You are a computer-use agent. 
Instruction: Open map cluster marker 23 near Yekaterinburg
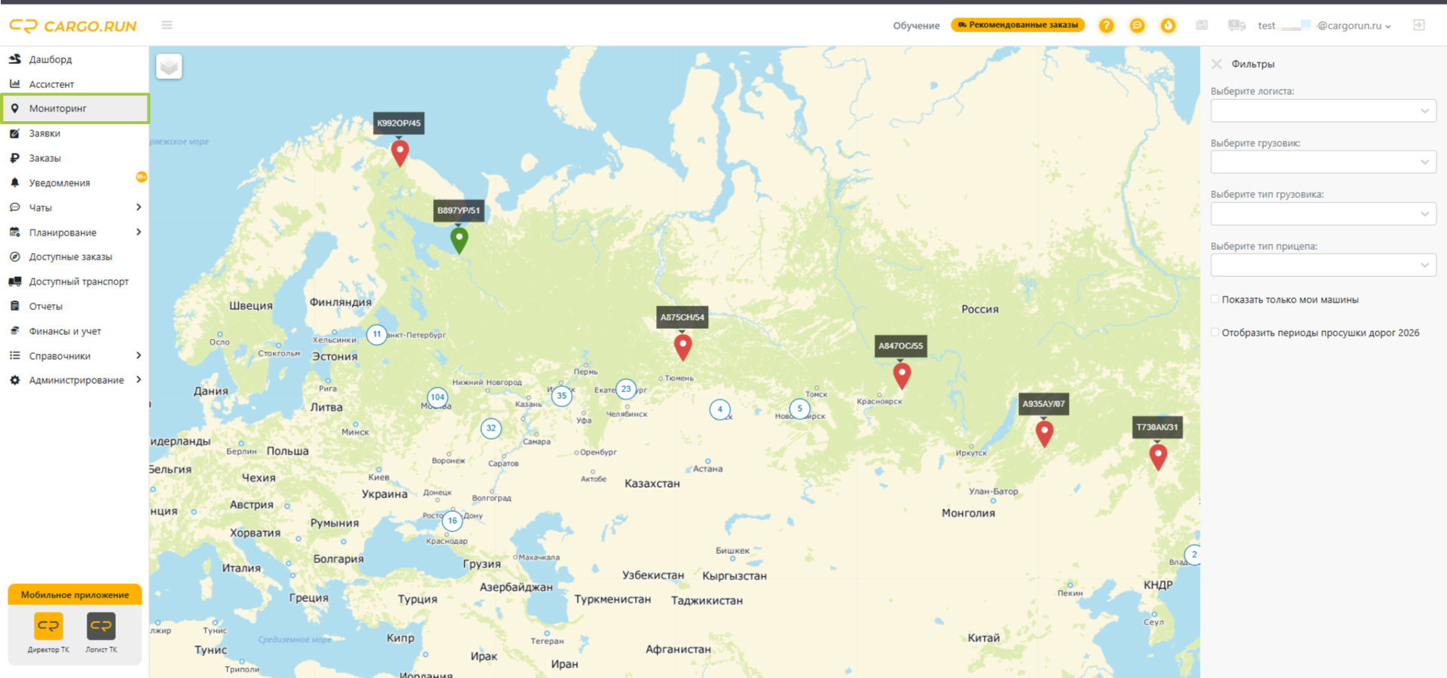[626, 389]
